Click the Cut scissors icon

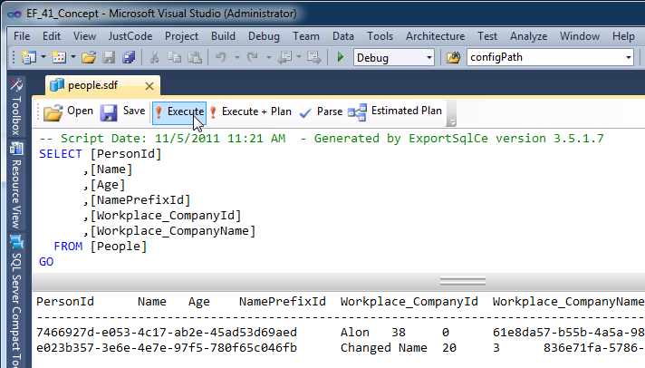point(154,57)
